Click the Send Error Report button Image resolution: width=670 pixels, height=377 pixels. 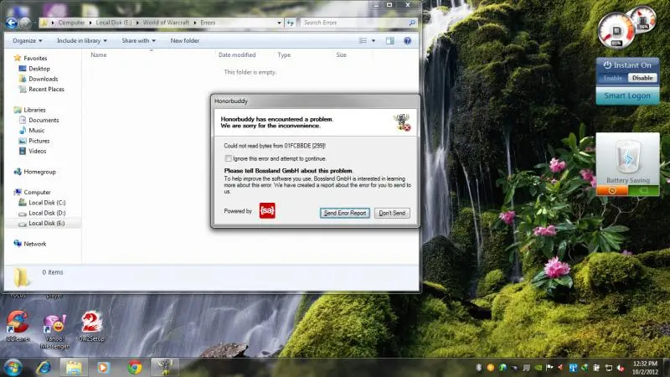pyautogui.click(x=345, y=213)
